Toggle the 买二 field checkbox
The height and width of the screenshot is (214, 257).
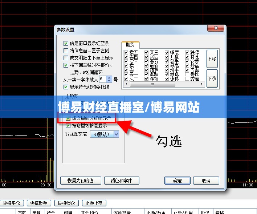126,78
